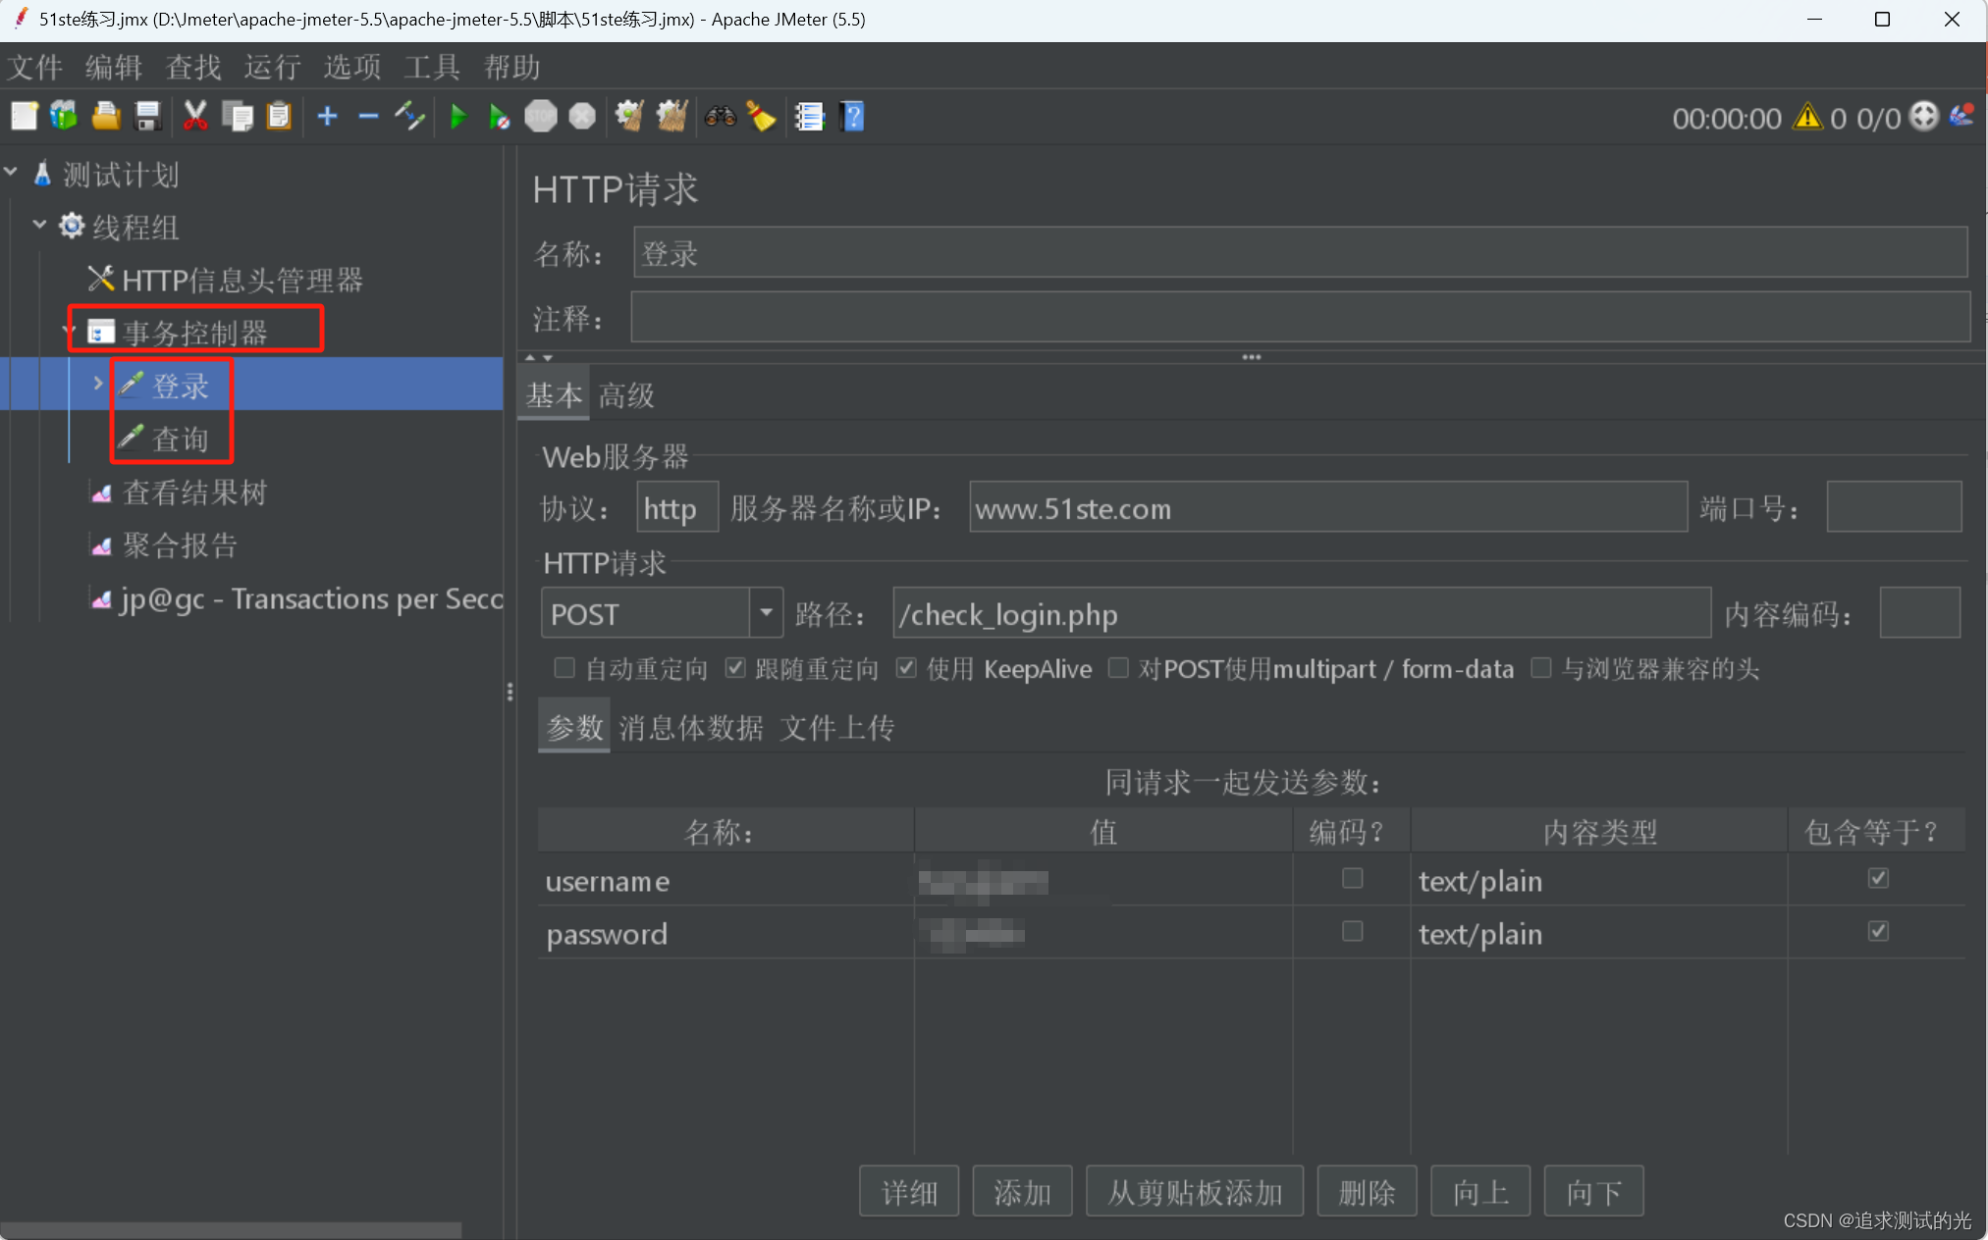
Task: Click the Add element icon in toolbar
Action: click(327, 119)
